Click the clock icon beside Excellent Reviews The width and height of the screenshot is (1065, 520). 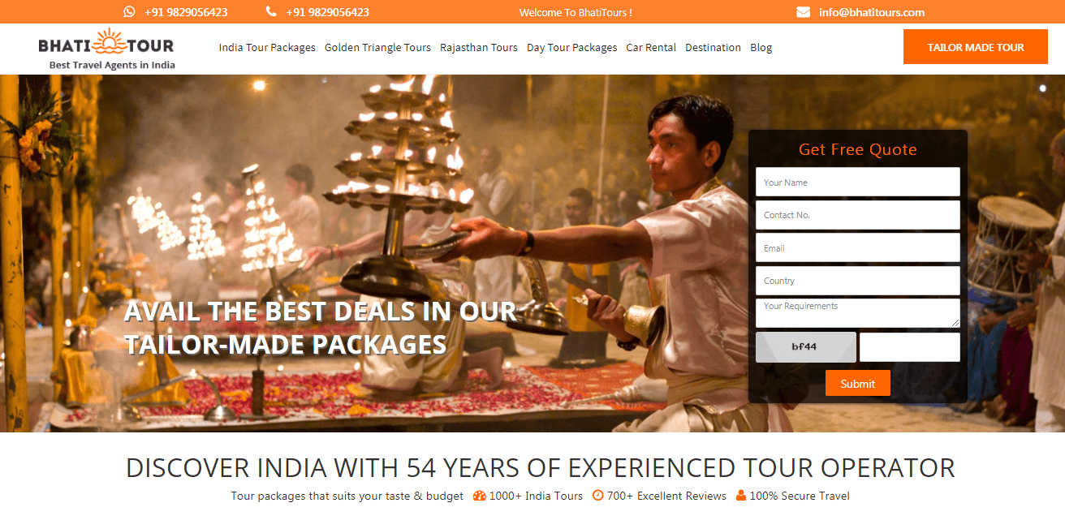click(598, 496)
